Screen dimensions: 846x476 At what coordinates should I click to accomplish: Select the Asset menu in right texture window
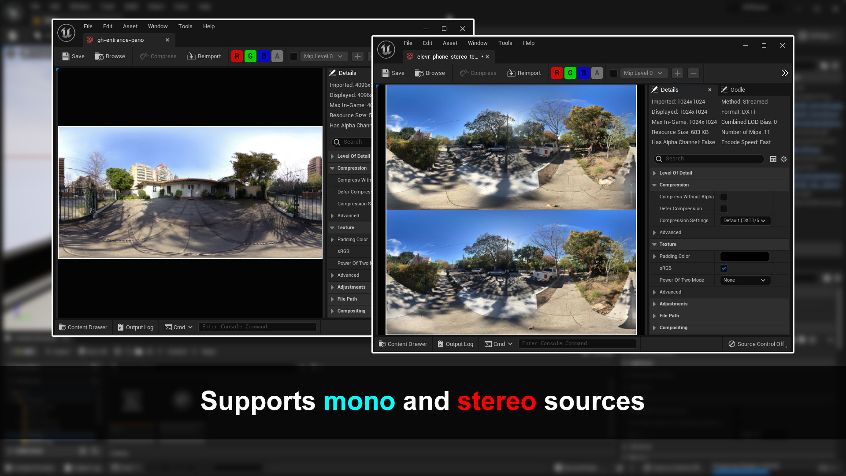450,43
